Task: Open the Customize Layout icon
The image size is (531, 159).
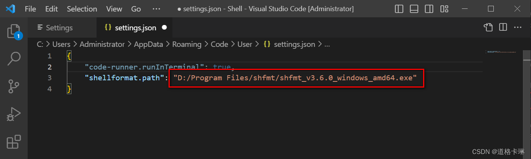Action: click(x=444, y=8)
